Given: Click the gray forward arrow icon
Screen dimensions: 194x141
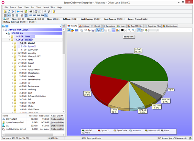Looking at the screenshot, I should click(22, 12).
